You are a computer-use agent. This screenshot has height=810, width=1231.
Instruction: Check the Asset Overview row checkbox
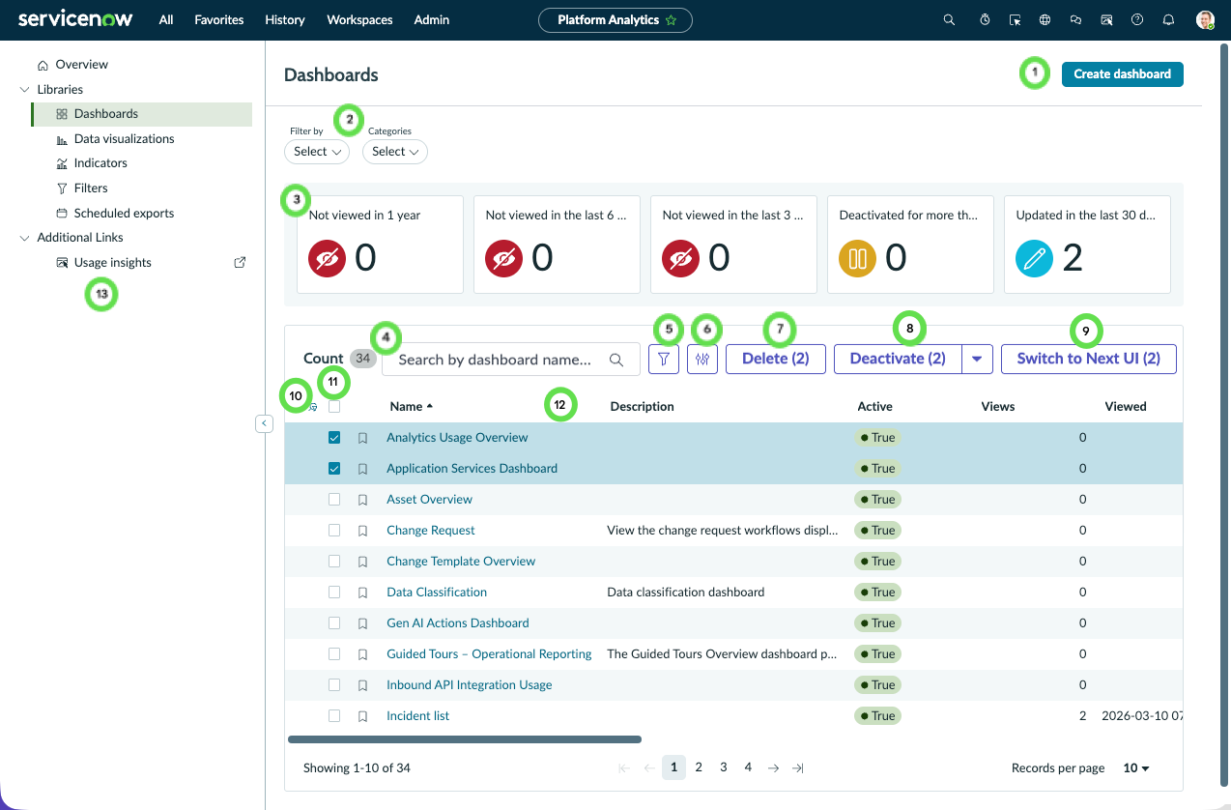coord(334,500)
